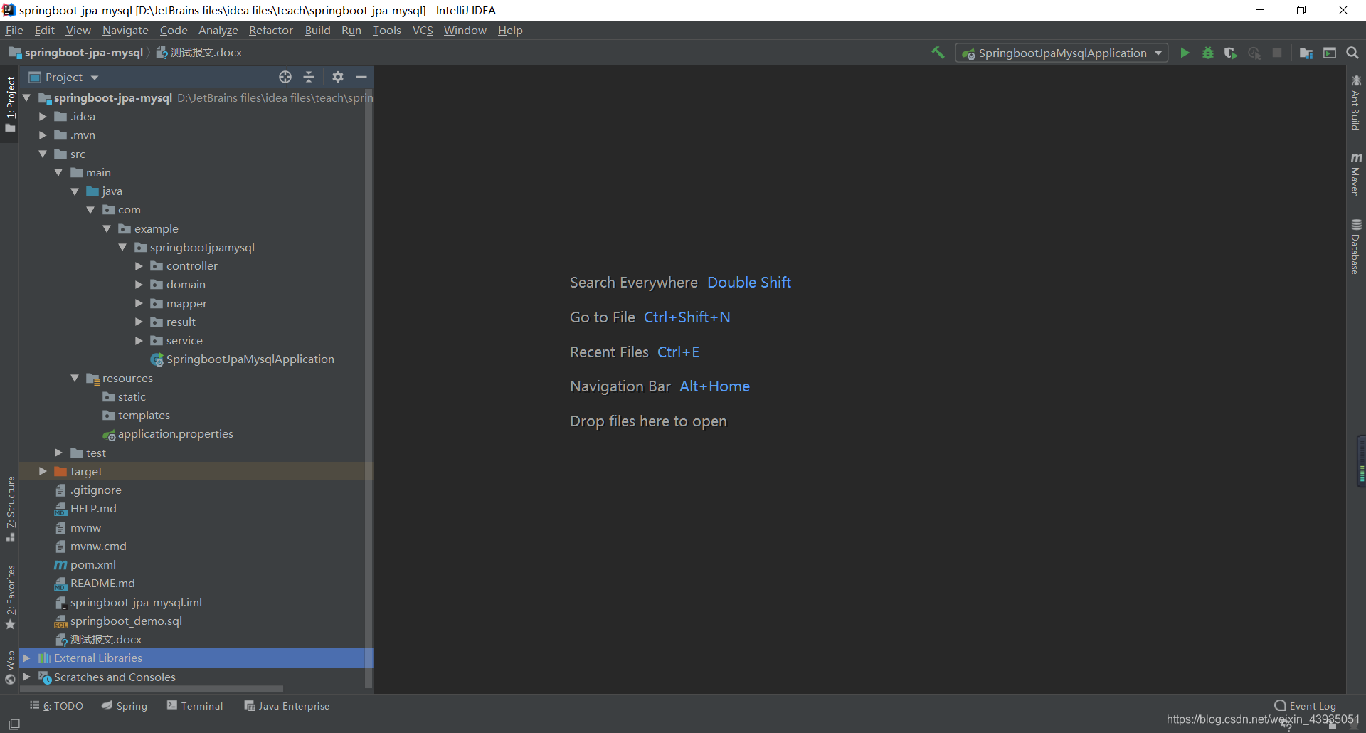Click the Build Project hammer icon
Viewport: 1366px width, 733px height.
pyautogui.click(x=938, y=53)
